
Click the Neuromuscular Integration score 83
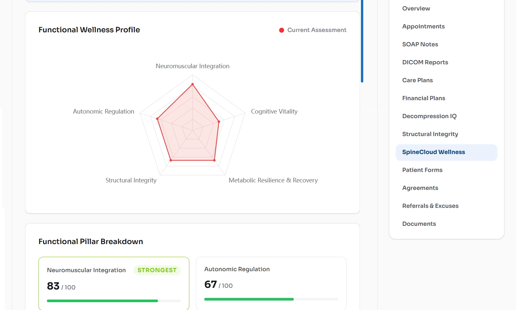click(x=53, y=286)
